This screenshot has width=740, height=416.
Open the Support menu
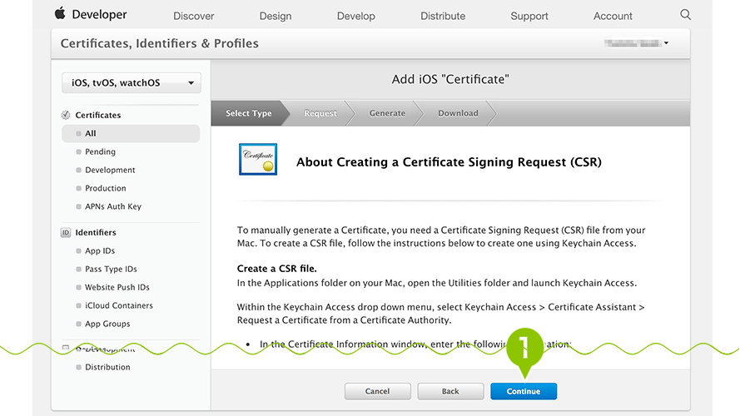pyautogui.click(x=529, y=16)
